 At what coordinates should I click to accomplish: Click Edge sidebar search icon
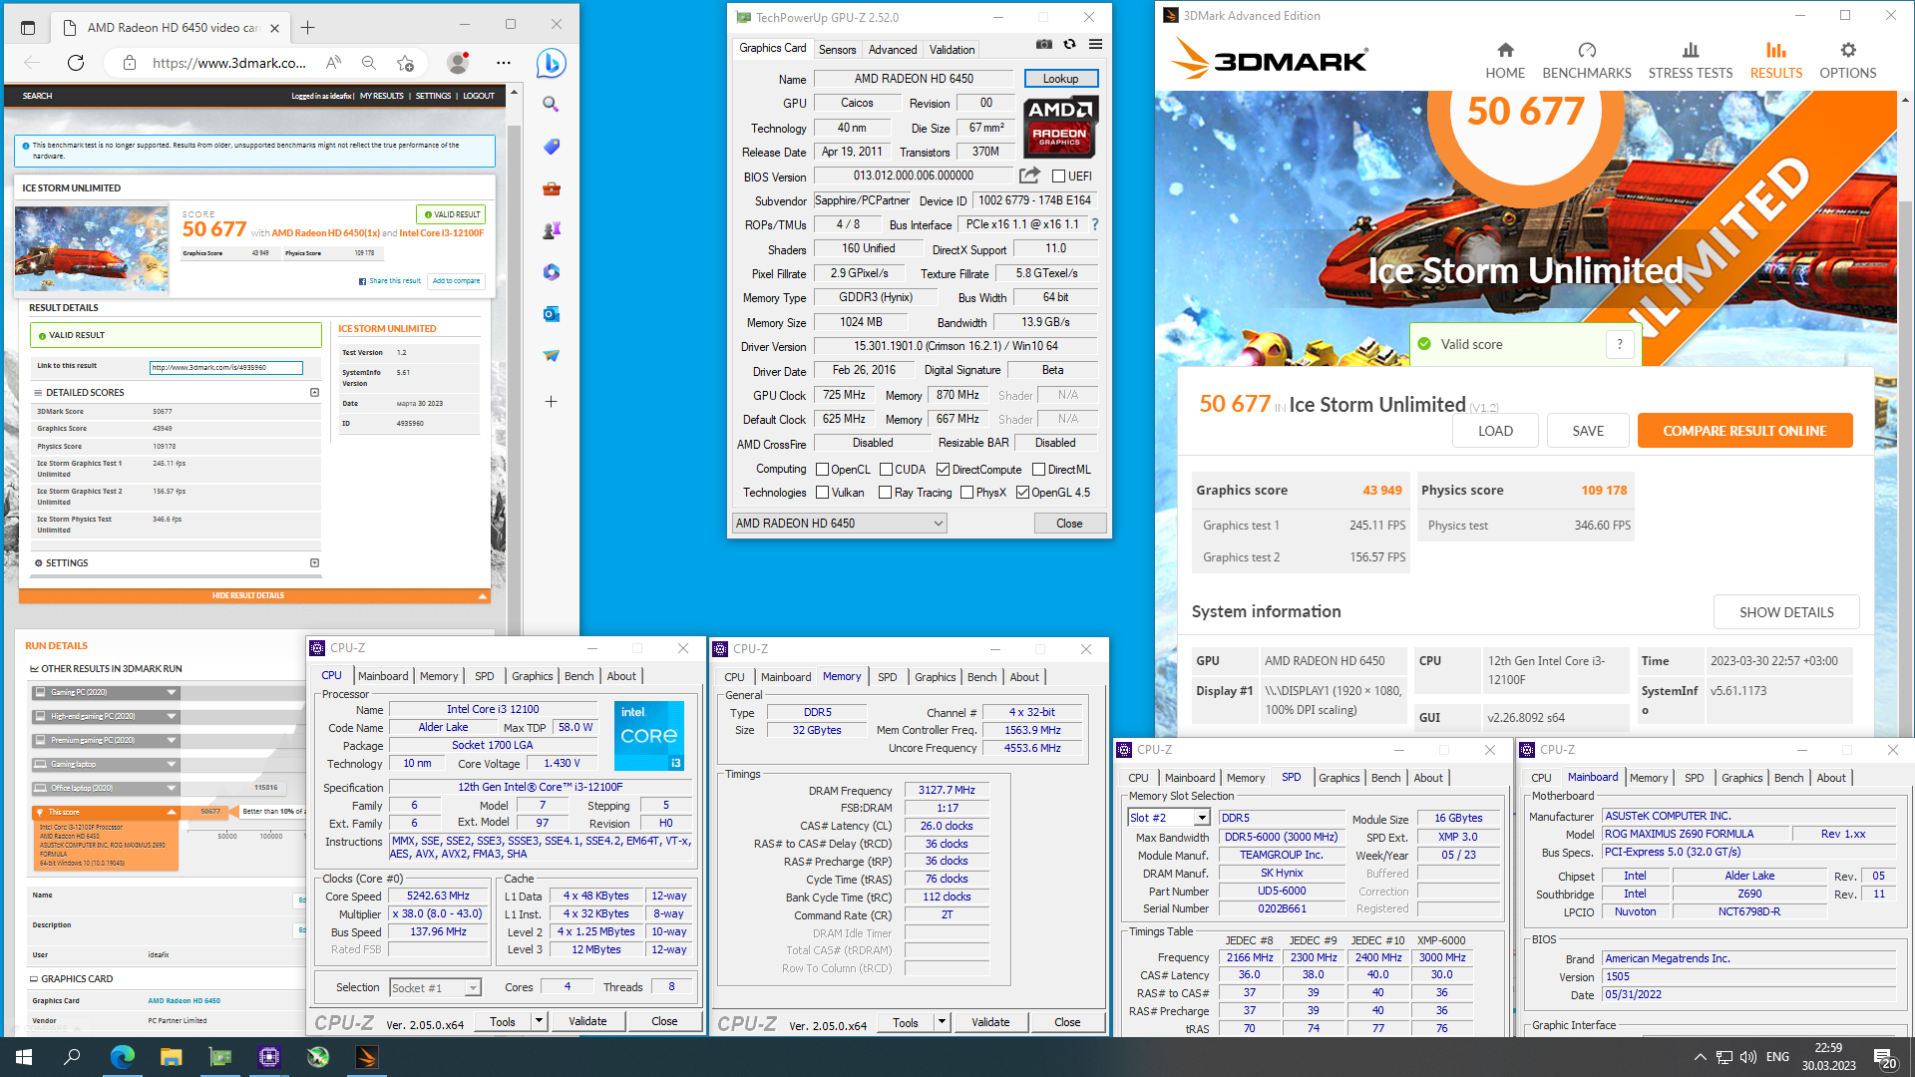click(551, 104)
